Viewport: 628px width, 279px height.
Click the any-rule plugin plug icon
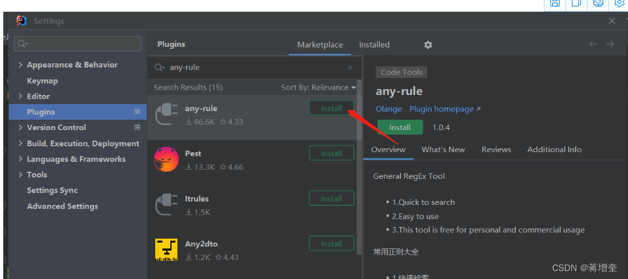coord(166,114)
